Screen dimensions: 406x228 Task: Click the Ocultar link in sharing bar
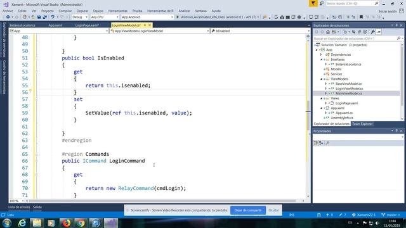coord(273,210)
